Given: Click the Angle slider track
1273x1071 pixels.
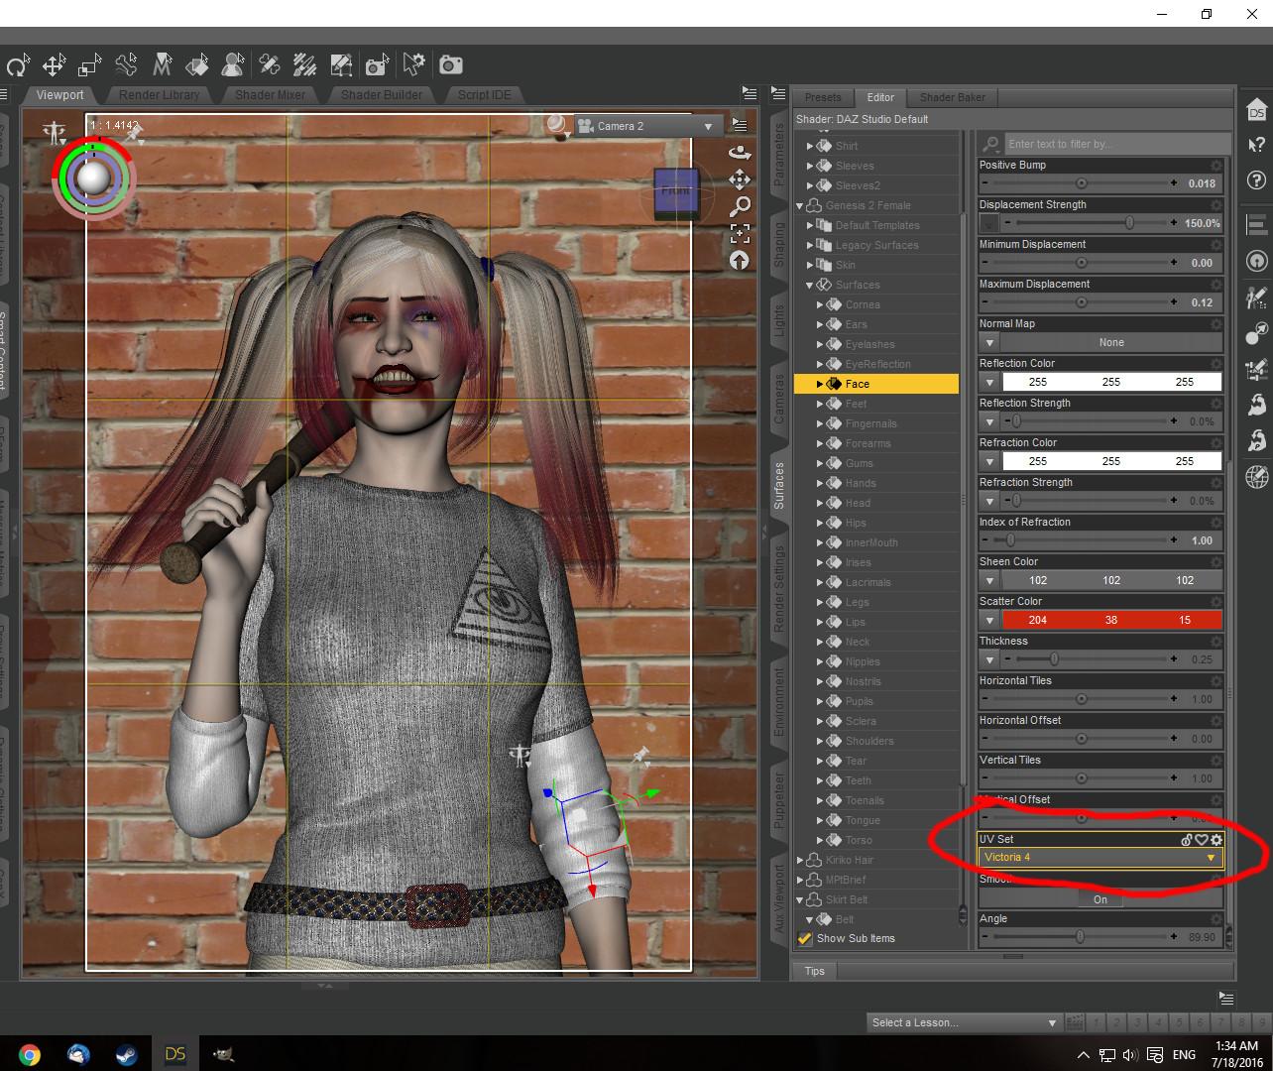Looking at the screenshot, I should 1081,937.
